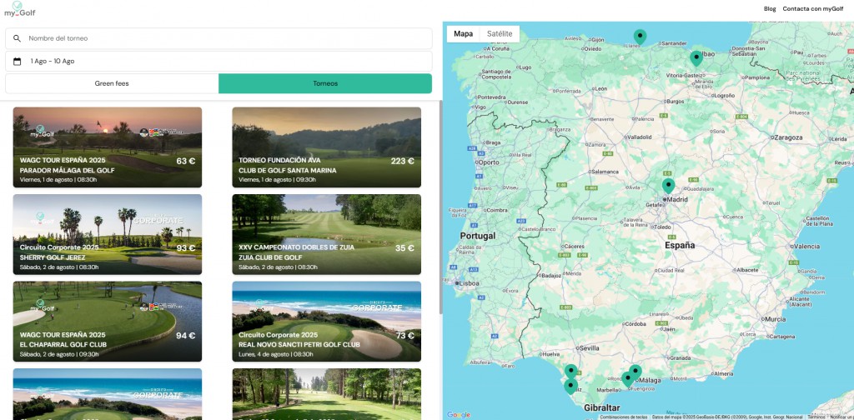Open the Blog link
The image size is (854, 420).
click(x=770, y=8)
